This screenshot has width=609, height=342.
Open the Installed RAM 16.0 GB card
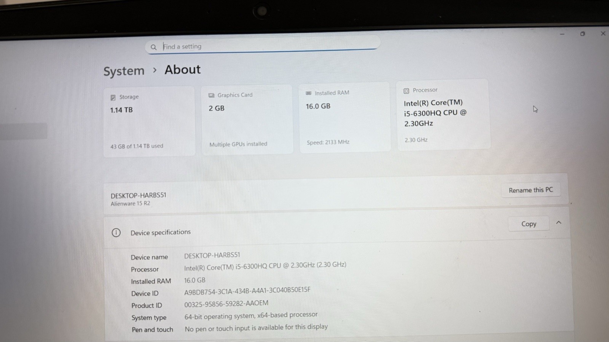[x=345, y=117]
